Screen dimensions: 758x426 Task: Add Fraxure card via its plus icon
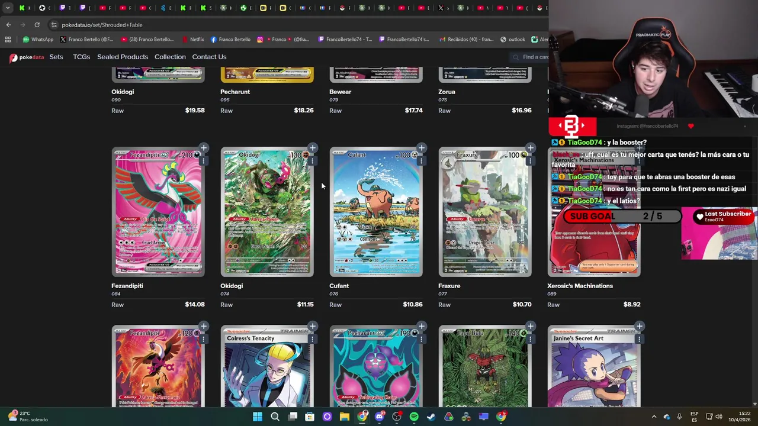pos(531,148)
